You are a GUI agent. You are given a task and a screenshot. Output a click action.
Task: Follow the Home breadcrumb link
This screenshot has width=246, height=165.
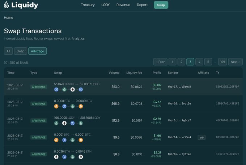tap(8, 18)
